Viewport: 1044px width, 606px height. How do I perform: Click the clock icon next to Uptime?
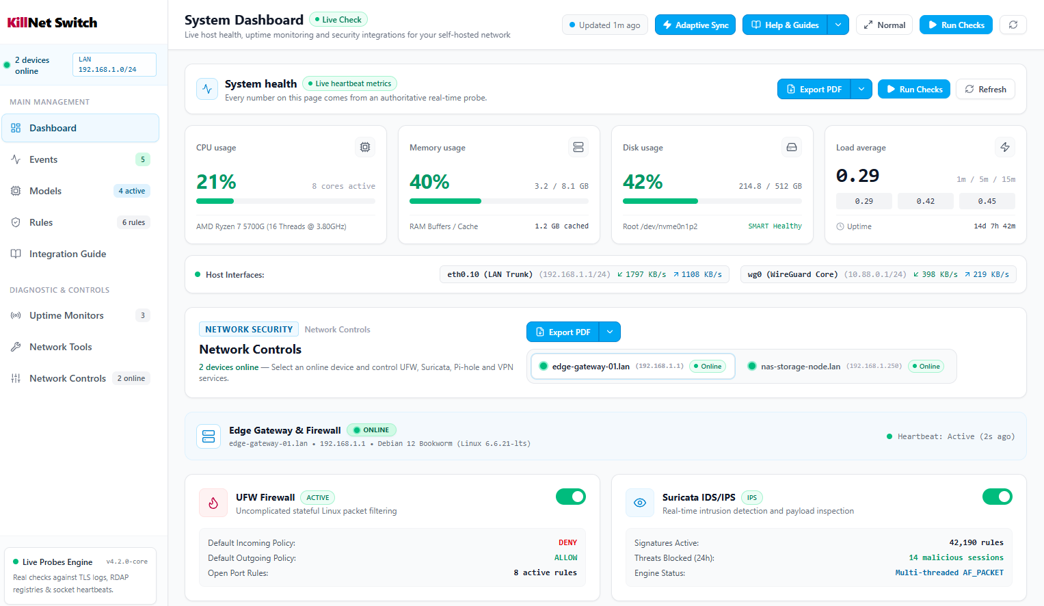coord(840,226)
